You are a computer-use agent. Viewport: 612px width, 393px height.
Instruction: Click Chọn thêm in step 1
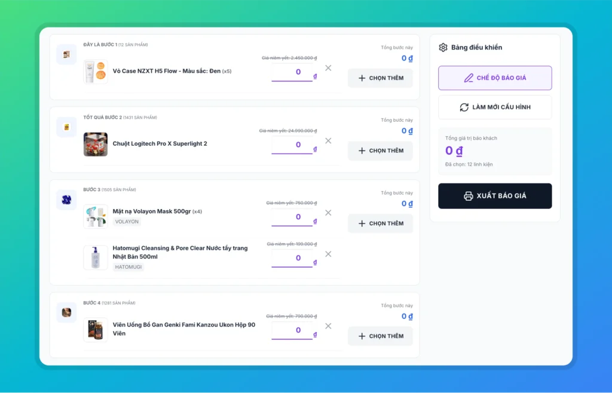[380, 78]
